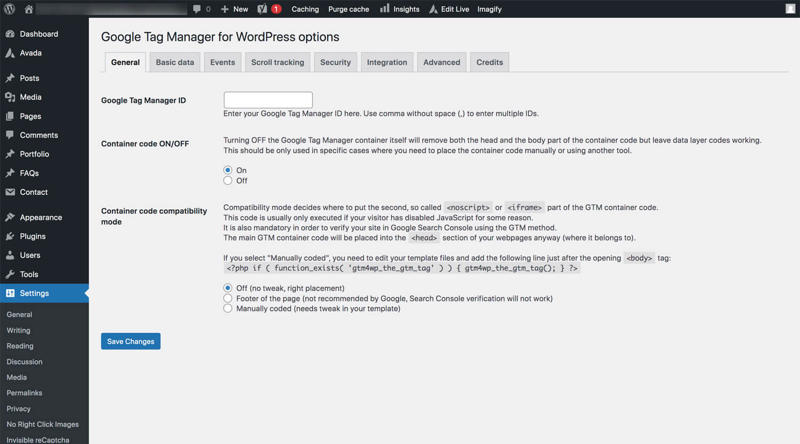The image size is (800, 444).
Task: Click the Media library icon
Action: pyautogui.click(x=10, y=97)
